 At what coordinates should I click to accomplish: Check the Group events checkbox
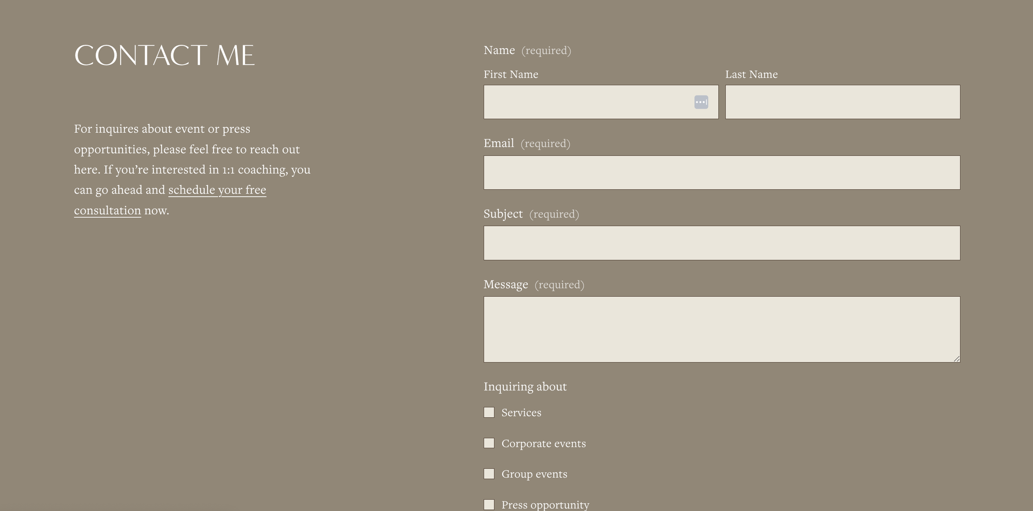click(x=489, y=473)
